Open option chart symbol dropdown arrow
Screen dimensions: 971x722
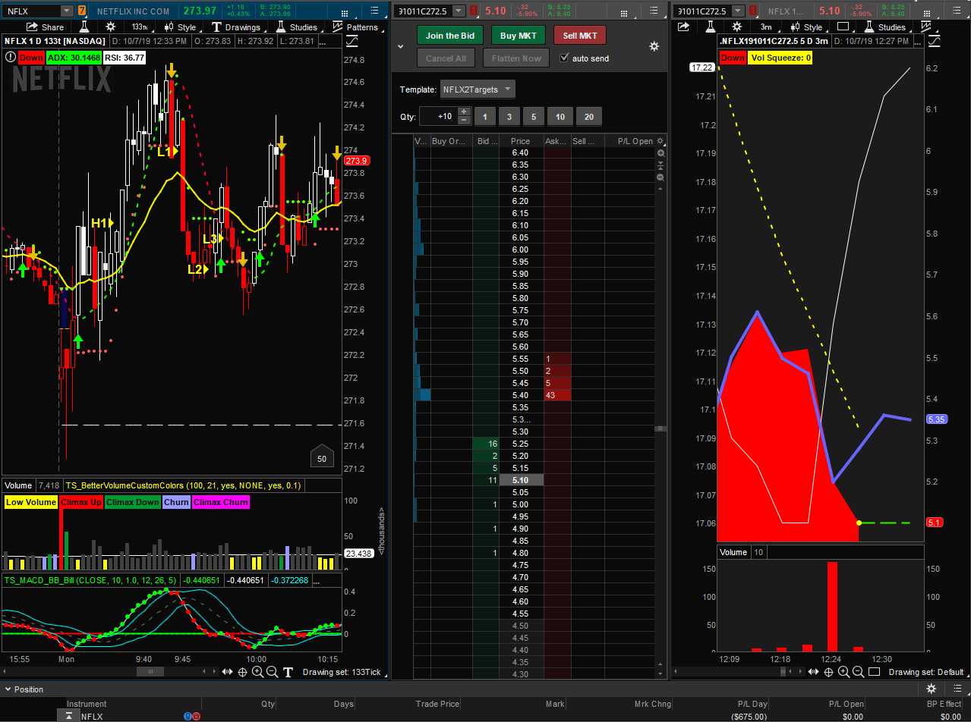point(738,11)
